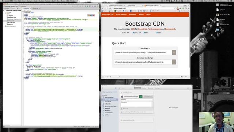Copy the Complete CSS URL button

[174, 52]
